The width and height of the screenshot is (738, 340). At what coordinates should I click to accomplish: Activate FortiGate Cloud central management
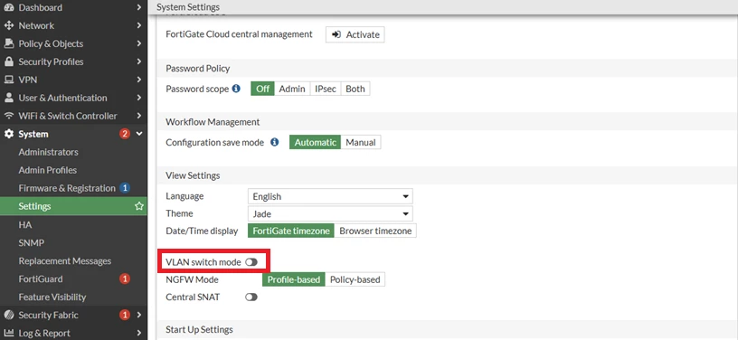click(355, 34)
